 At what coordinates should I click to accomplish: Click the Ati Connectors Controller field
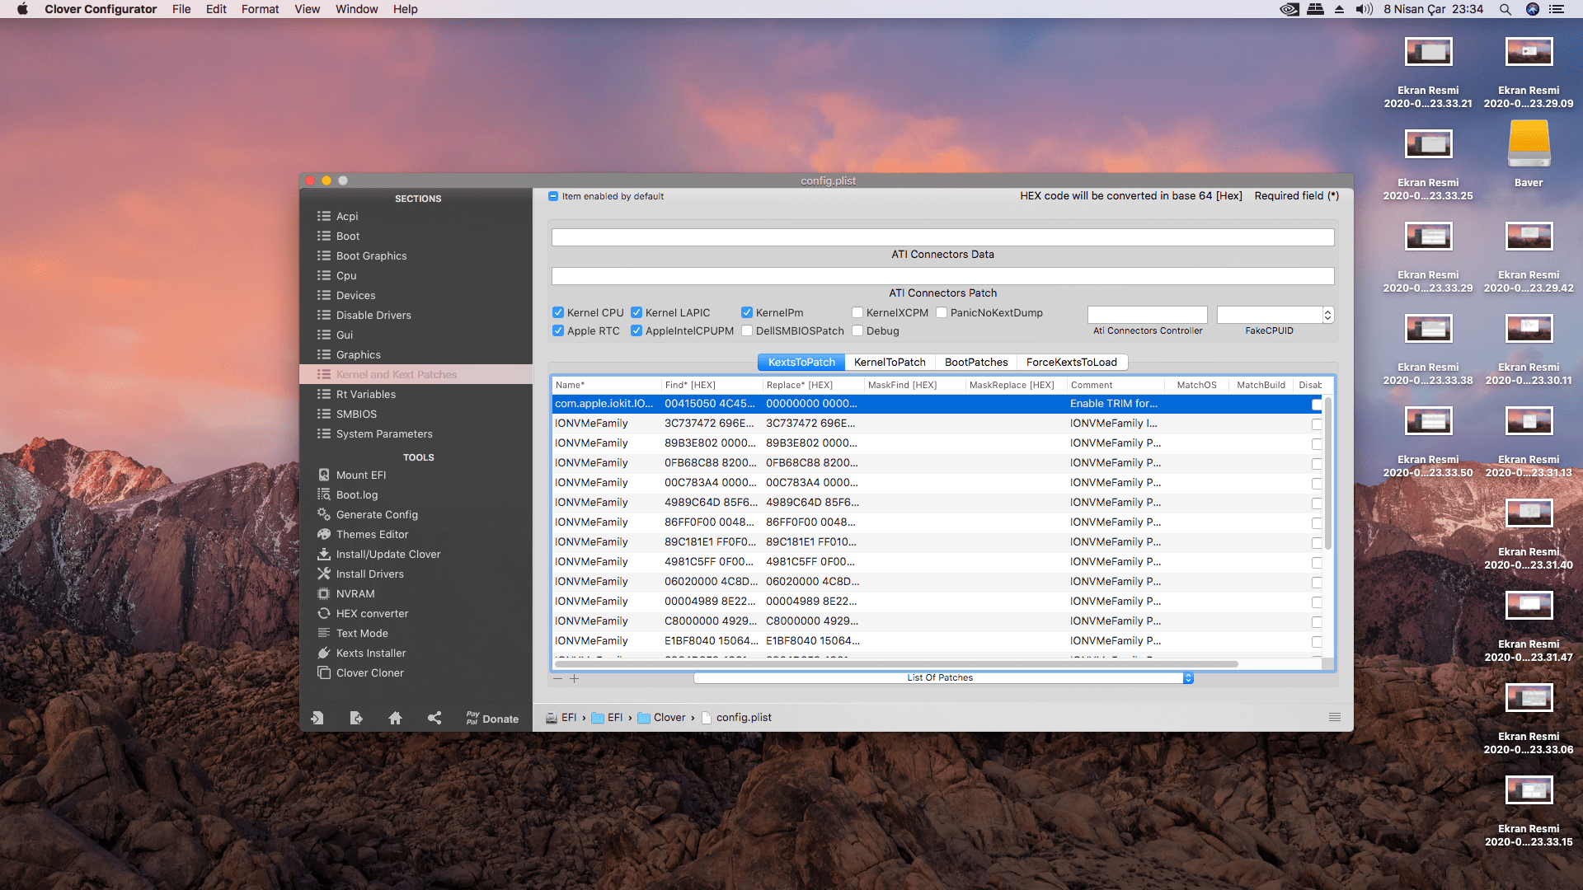[x=1147, y=315]
